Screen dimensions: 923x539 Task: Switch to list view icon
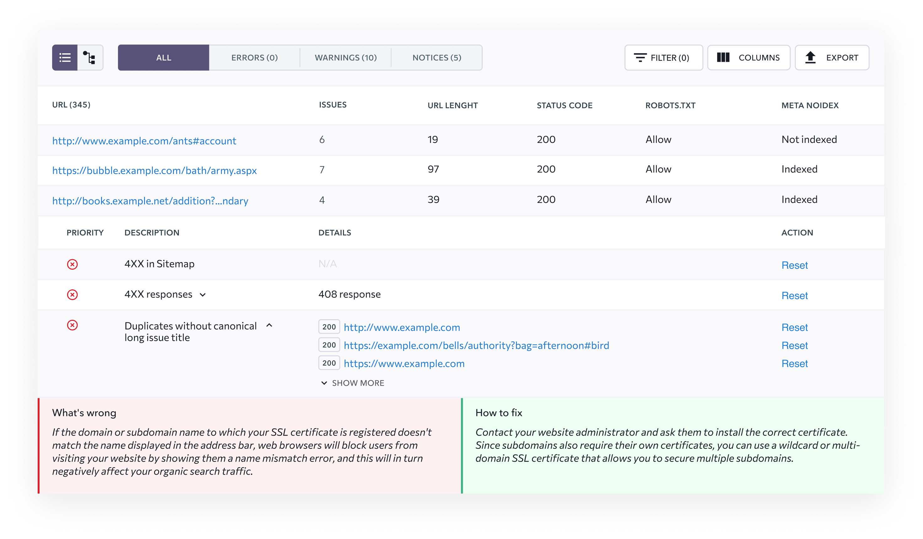pos(65,57)
